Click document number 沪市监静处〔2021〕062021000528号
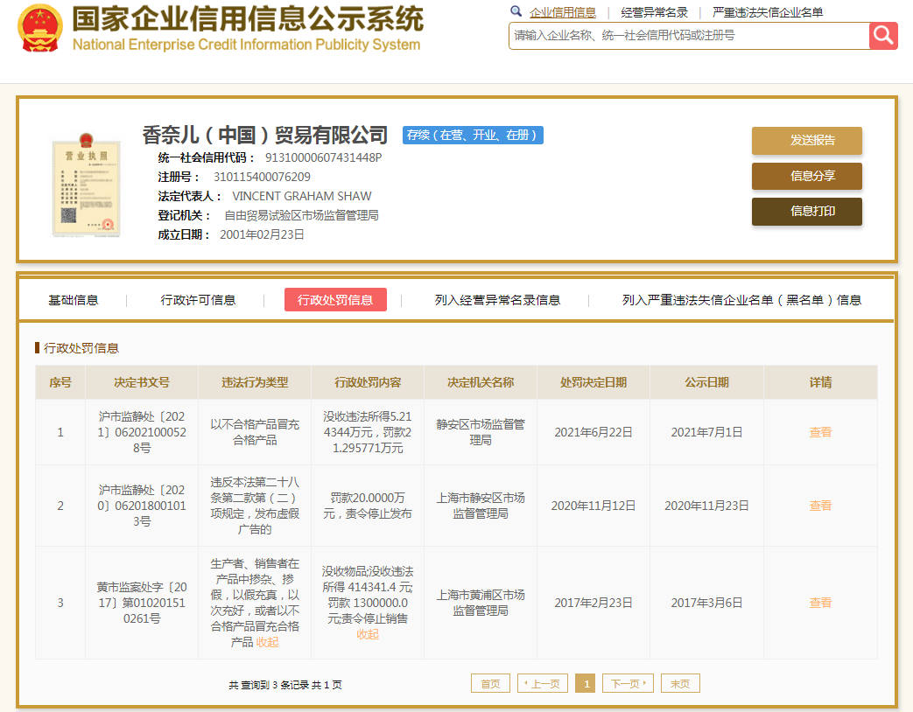The image size is (913, 712). point(142,432)
